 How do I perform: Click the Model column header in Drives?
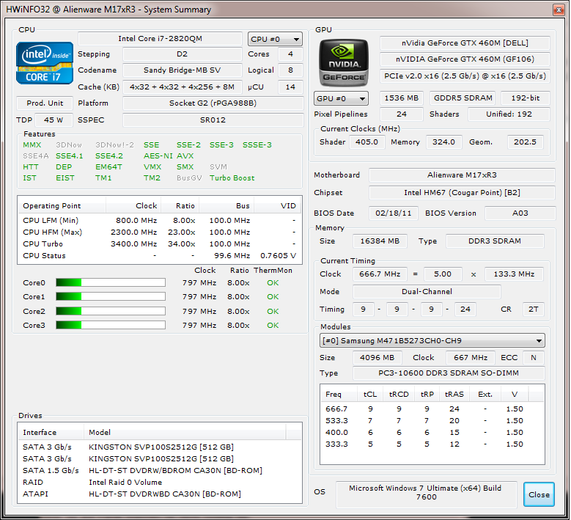(185, 432)
